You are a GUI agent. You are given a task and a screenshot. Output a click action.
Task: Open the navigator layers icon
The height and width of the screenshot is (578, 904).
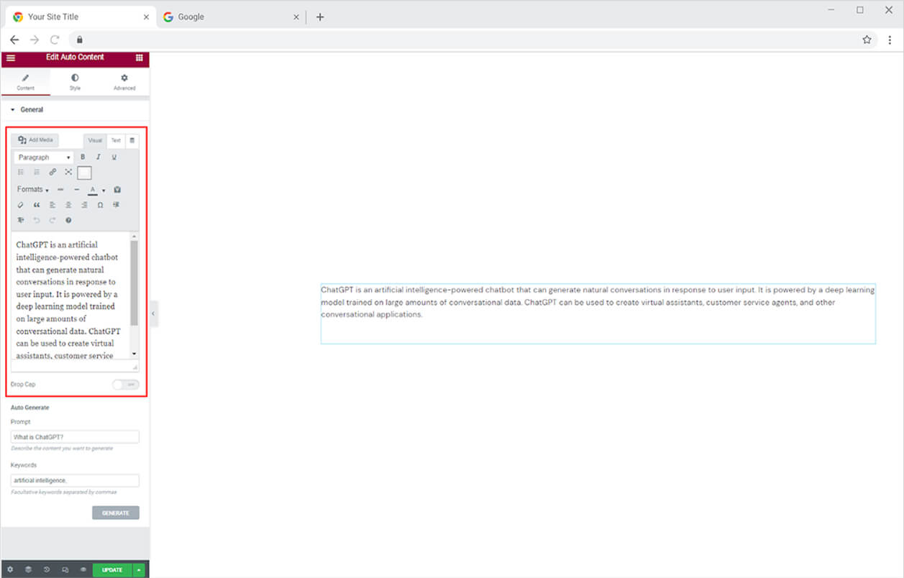click(28, 570)
